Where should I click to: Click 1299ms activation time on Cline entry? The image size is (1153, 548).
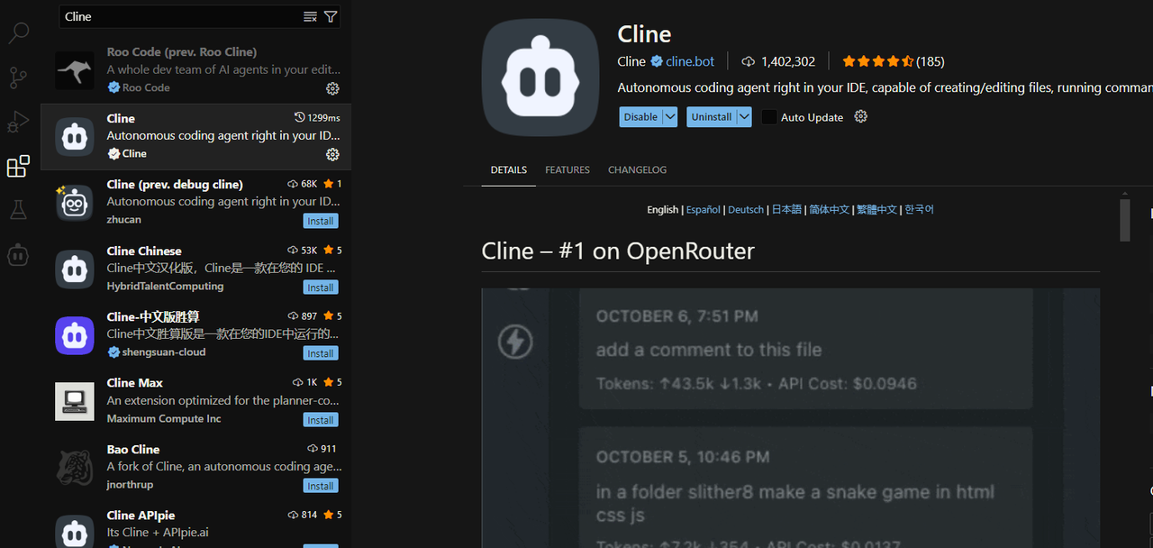318,118
